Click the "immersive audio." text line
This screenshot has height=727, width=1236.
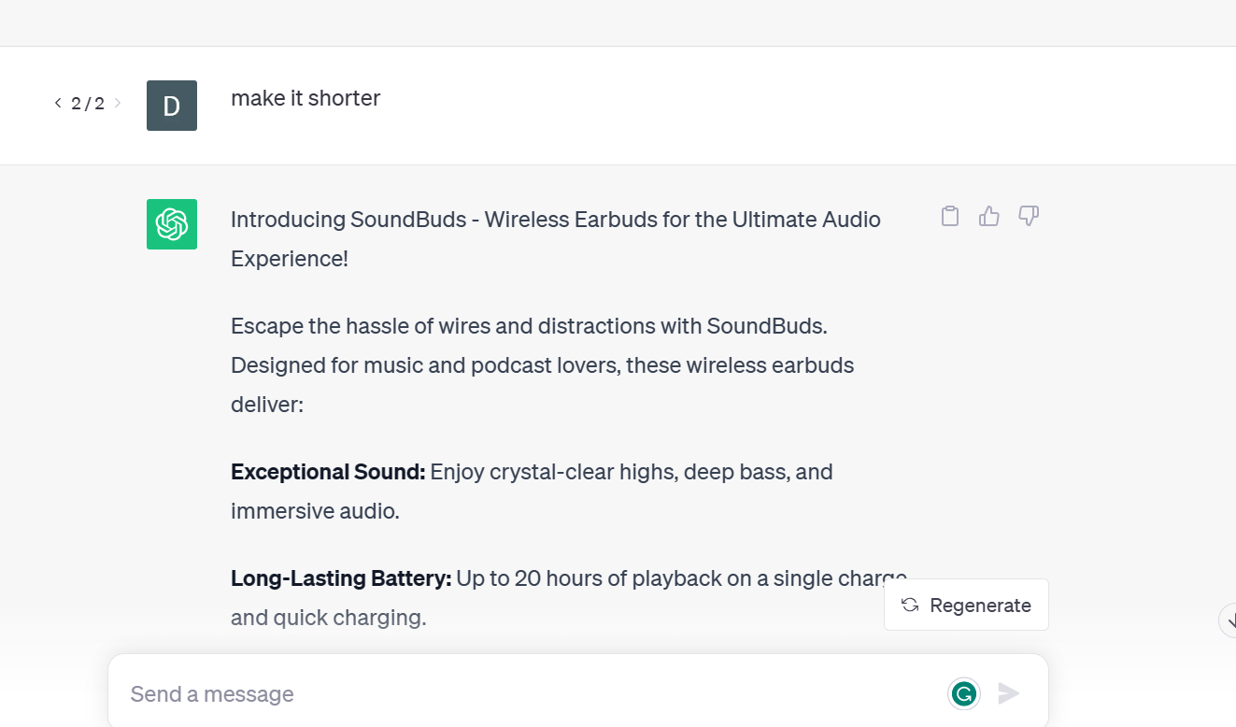coord(315,511)
